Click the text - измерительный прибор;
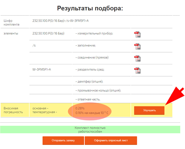The height and width of the screenshot is (149, 185). click(94, 33)
